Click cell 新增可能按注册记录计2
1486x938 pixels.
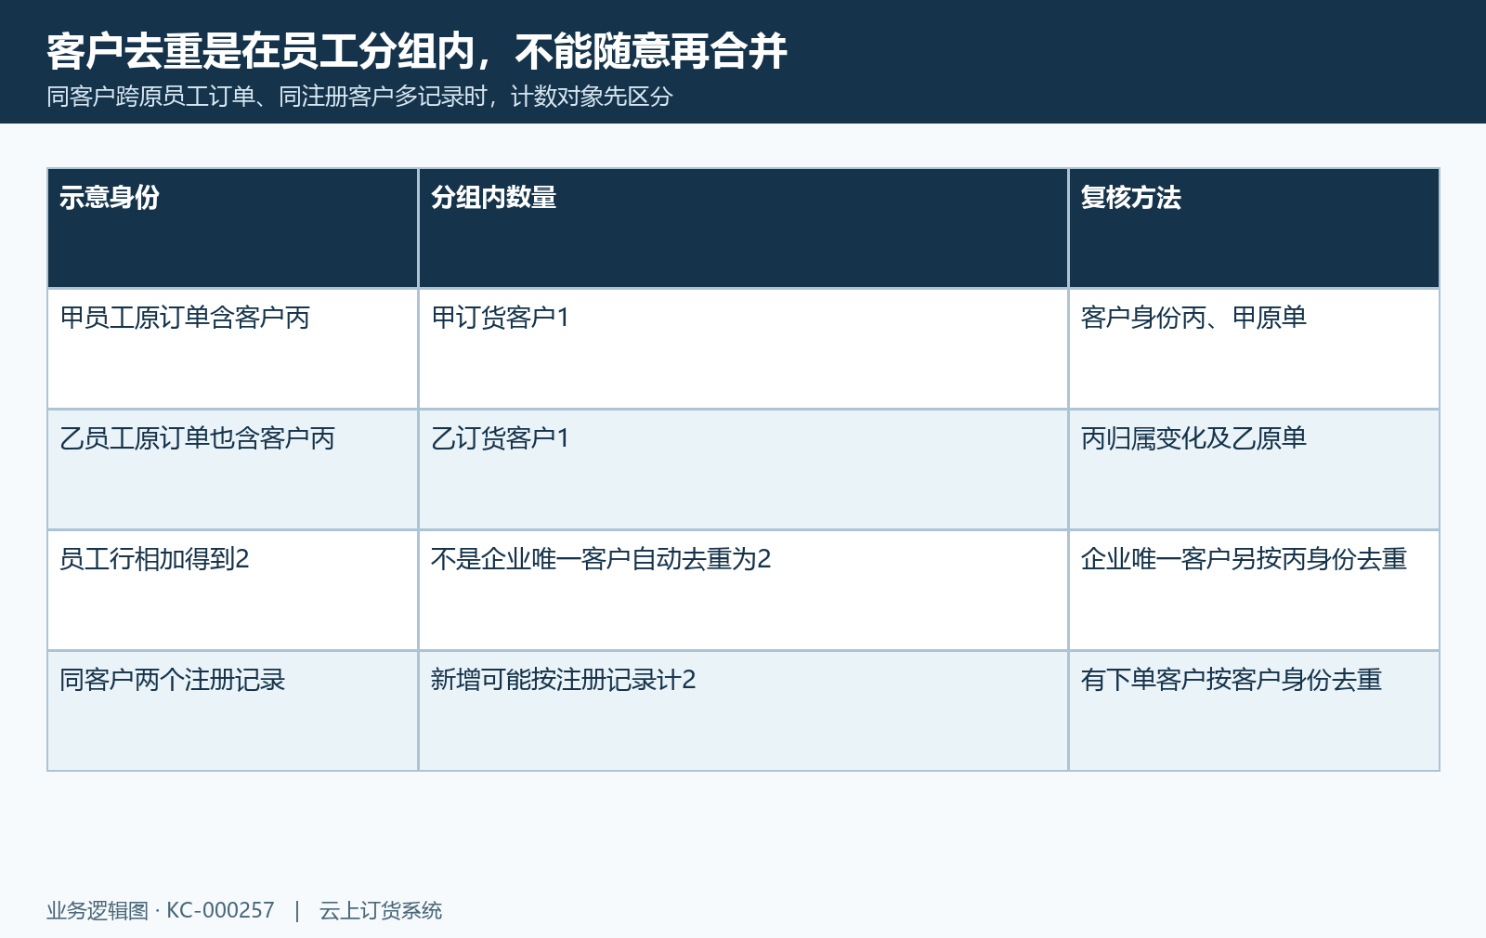743,711
